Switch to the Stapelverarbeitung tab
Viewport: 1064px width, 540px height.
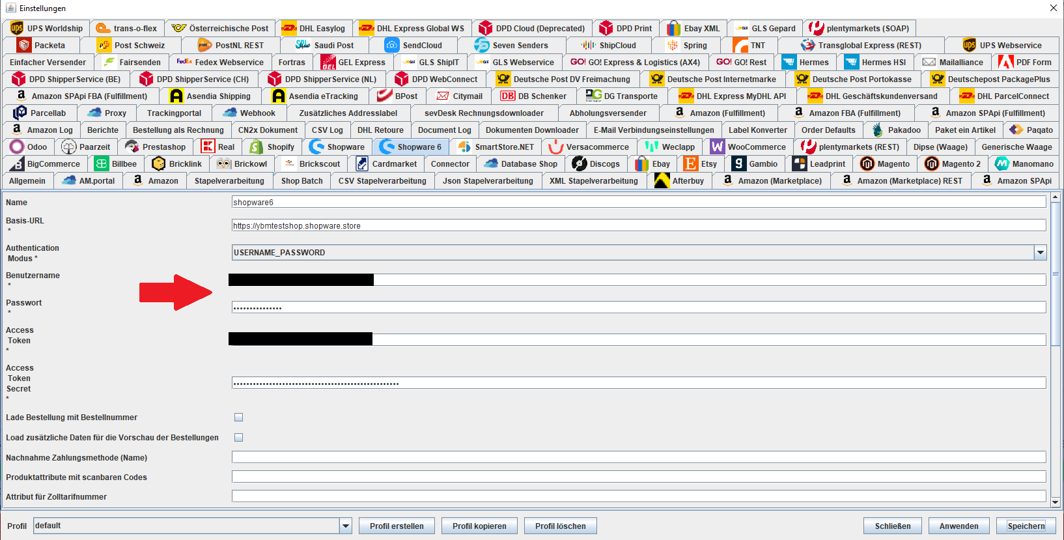click(229, 180)
